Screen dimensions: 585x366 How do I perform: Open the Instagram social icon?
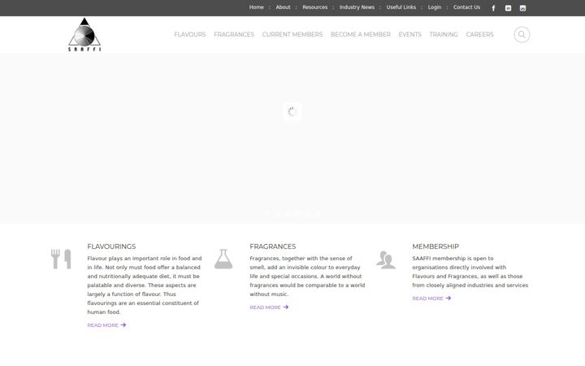coord(522,8)
